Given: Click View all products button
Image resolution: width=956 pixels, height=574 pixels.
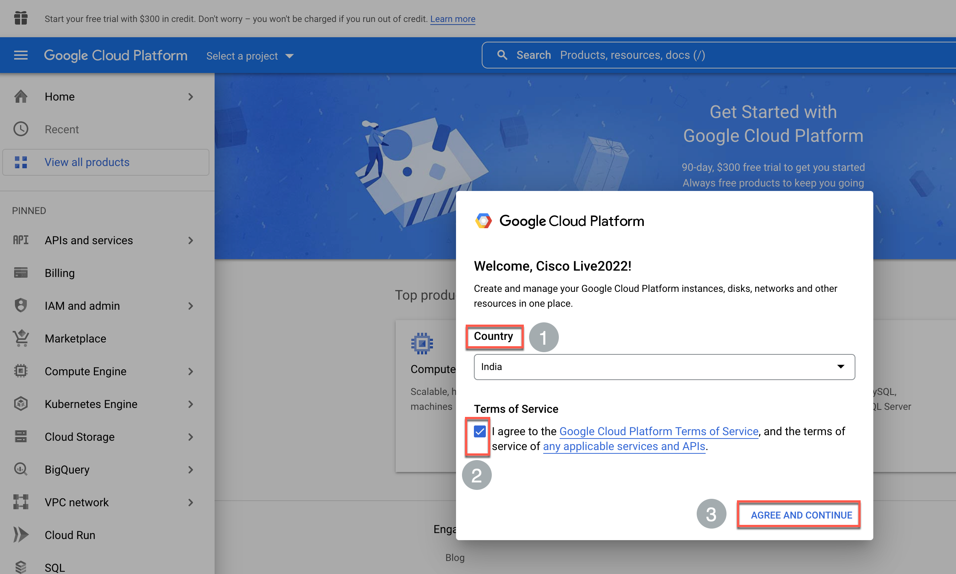Looking at the screenshot, I should tap(106, 162).
